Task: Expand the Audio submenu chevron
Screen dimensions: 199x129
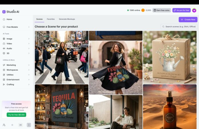Action: [29, 48]
